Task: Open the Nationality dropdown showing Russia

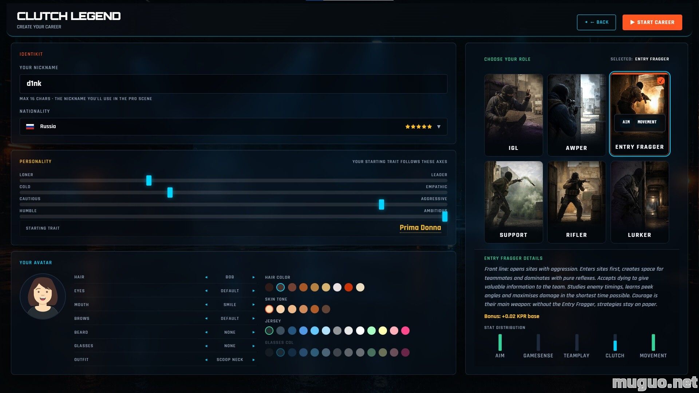Action: pyautogui.click(x=233, y=127)
